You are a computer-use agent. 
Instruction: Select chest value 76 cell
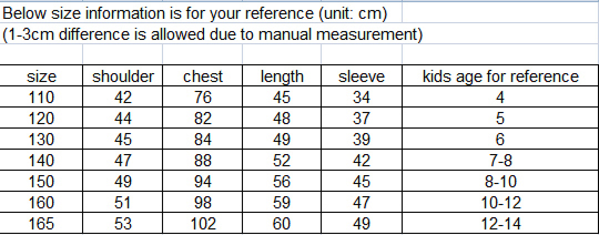[202, 98]
